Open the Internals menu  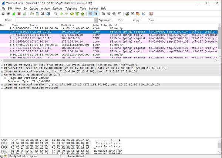pyautogui.click(x=94, y=9)
